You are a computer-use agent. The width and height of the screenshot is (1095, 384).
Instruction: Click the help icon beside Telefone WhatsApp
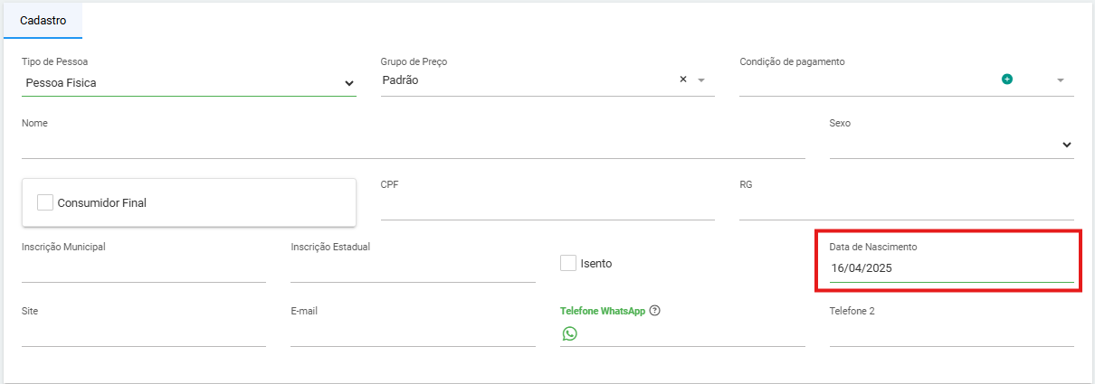[655, 311]
